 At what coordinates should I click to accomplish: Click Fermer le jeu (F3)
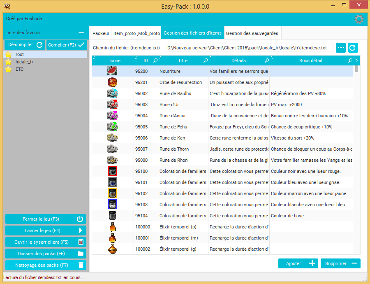pyautogui.click(x=46, y=219)
